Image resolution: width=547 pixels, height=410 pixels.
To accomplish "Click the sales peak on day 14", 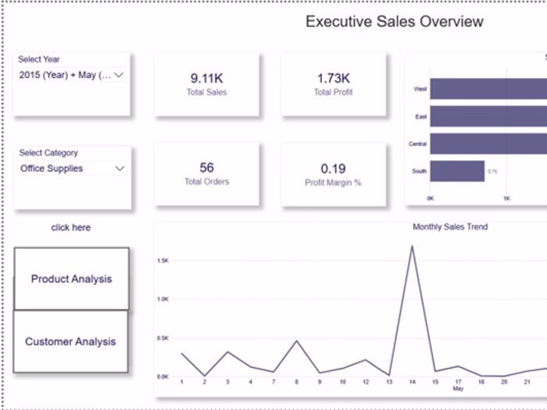I will [x=412, y=247].
